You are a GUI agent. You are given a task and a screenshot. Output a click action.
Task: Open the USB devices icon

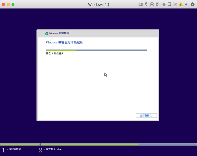(x=146, y=4)
